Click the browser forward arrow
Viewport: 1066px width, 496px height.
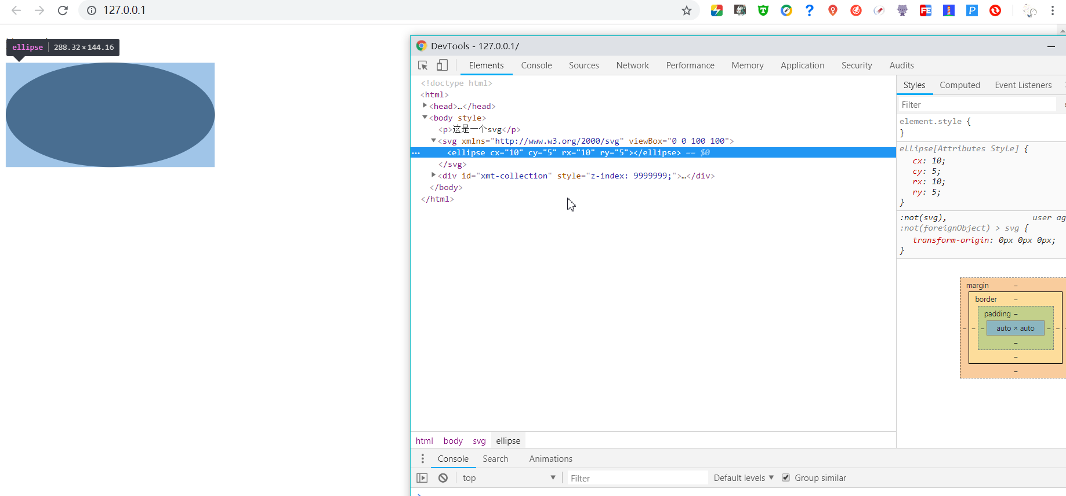pyautogui.click(x=39, y=10)
